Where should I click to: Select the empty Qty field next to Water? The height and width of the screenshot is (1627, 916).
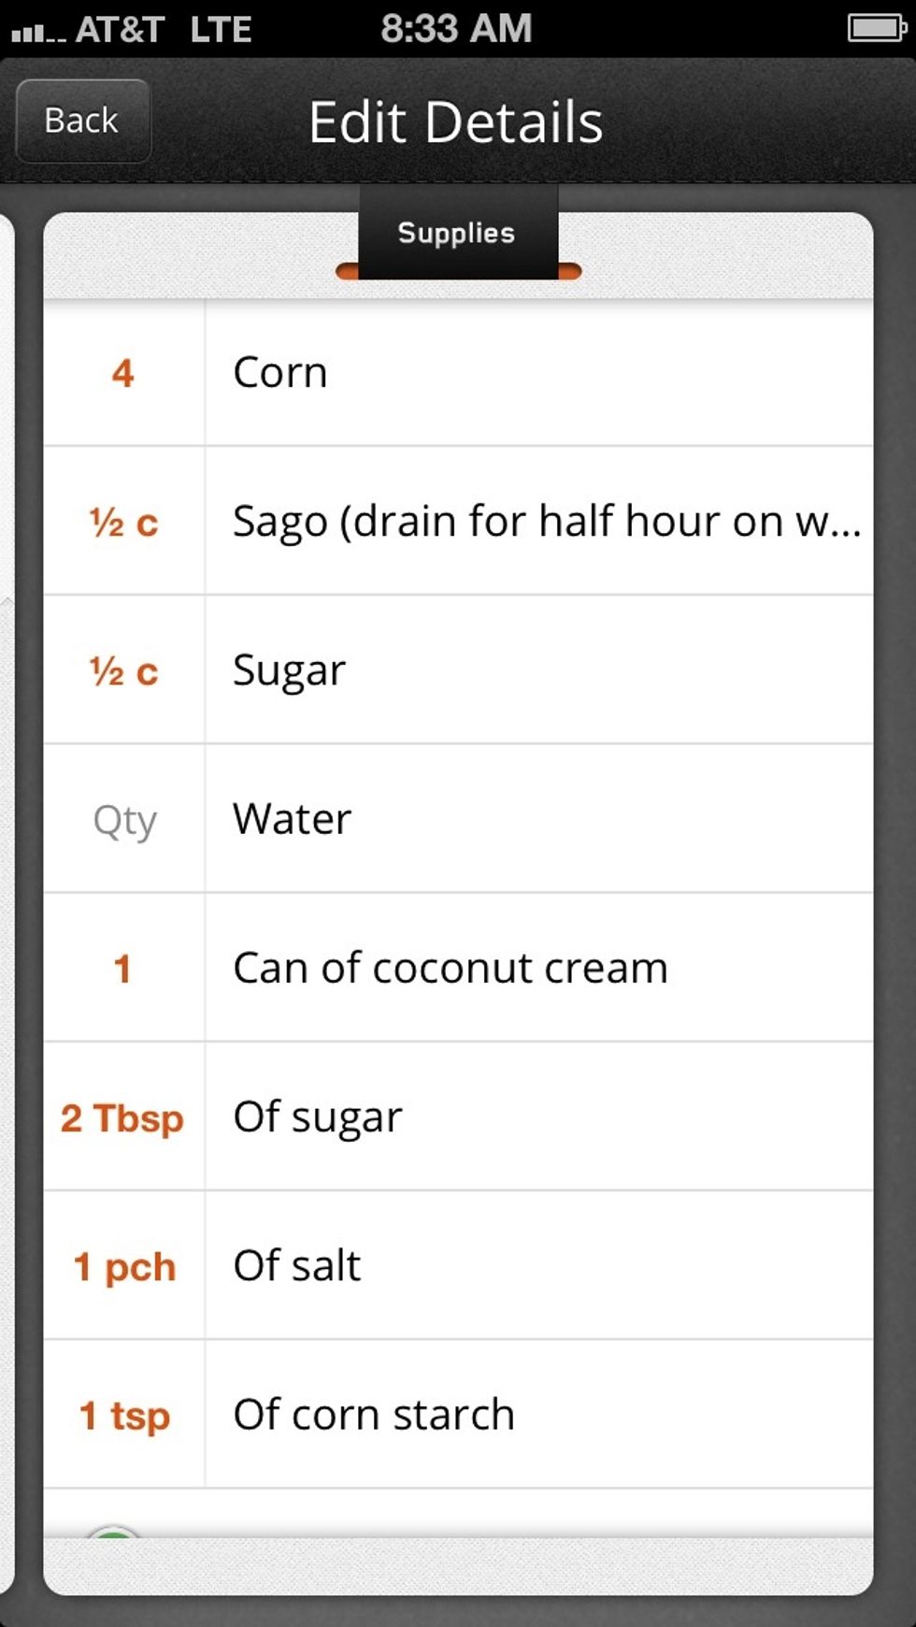pyautogui.click(x=123, y=820)
